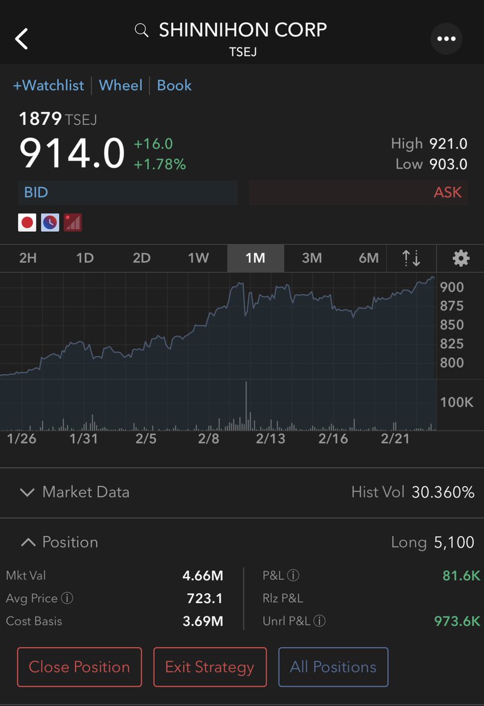
Task: Tap the BID bar
Action: tap(128, 192)
